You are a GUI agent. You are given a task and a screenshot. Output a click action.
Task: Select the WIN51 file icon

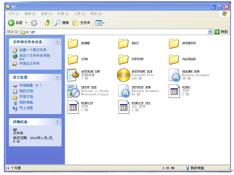pos(174,91)
